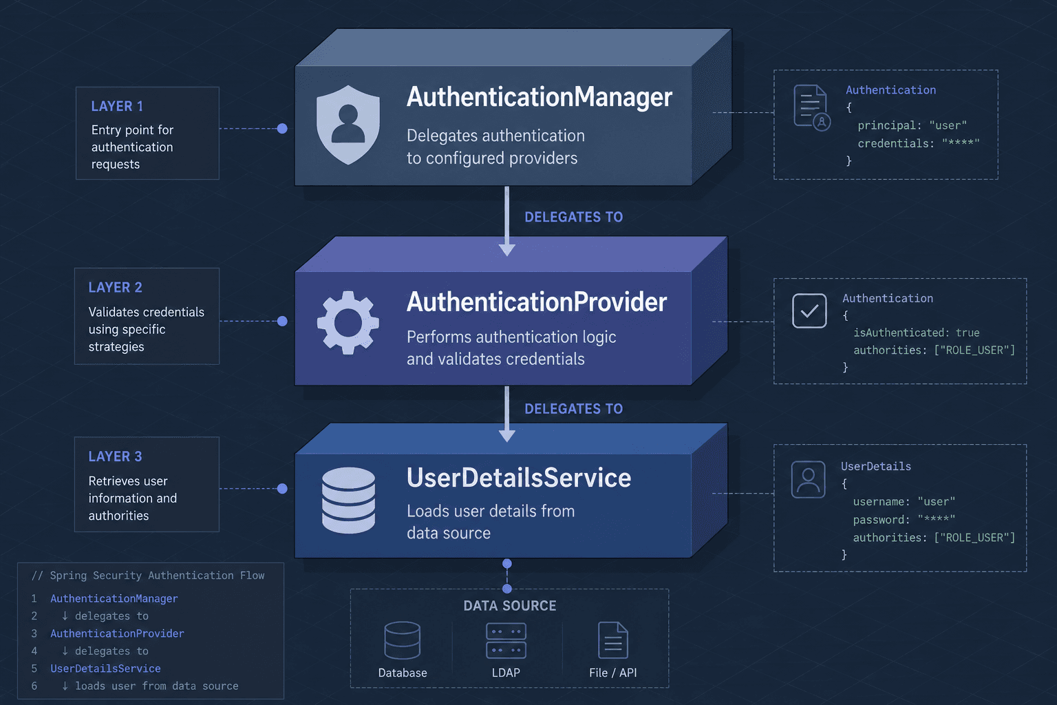1057x705 pixels.
Task: Click the gear icon on AuthenticationProvider
Action: point(348,322)
